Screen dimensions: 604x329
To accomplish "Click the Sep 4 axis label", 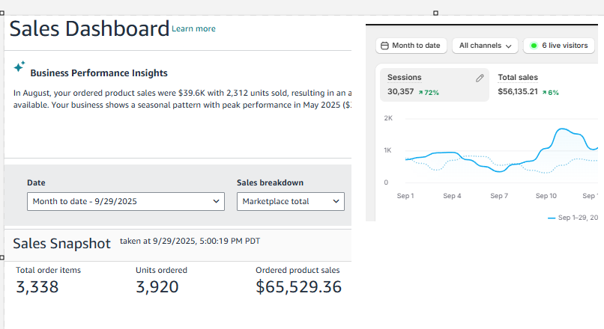I will click(452, 196).
